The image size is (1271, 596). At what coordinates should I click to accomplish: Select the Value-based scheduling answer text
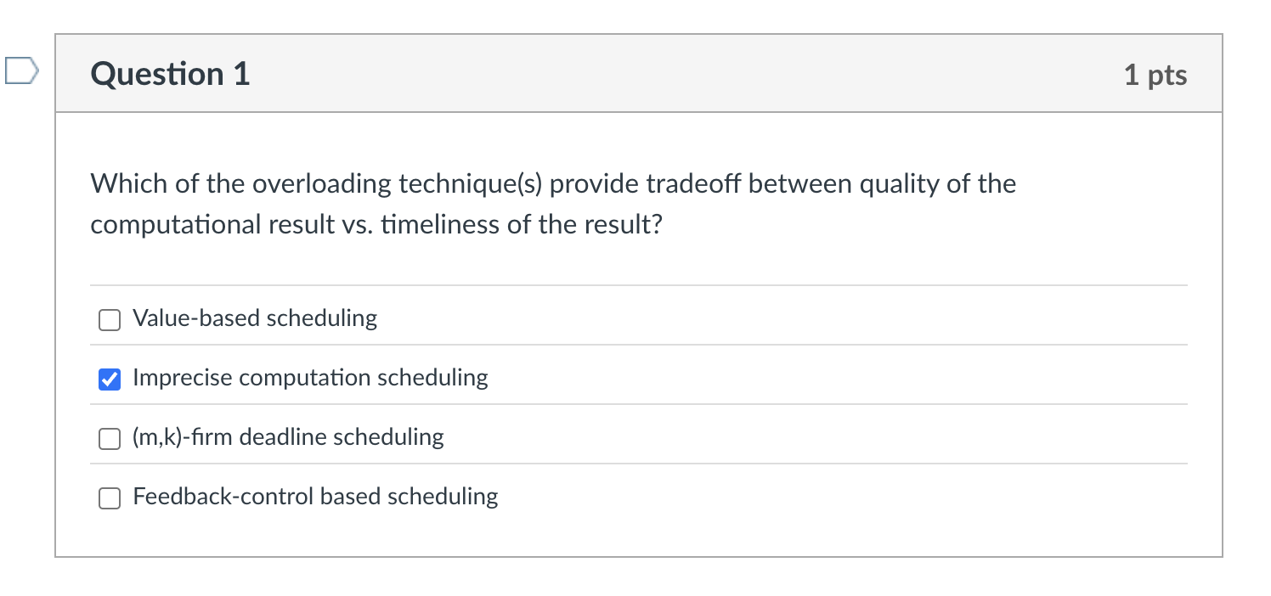pyautogui.click(x=254, y=318)
